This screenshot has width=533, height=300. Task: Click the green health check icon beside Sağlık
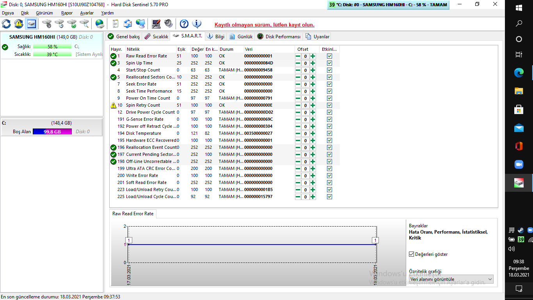[5, 47]
